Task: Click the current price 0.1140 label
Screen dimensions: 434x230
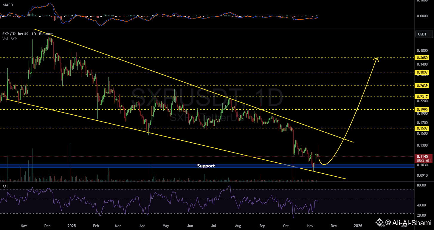Action: [x=423, y=156]
